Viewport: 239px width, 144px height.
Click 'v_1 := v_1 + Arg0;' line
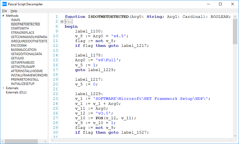pos(98,104)
